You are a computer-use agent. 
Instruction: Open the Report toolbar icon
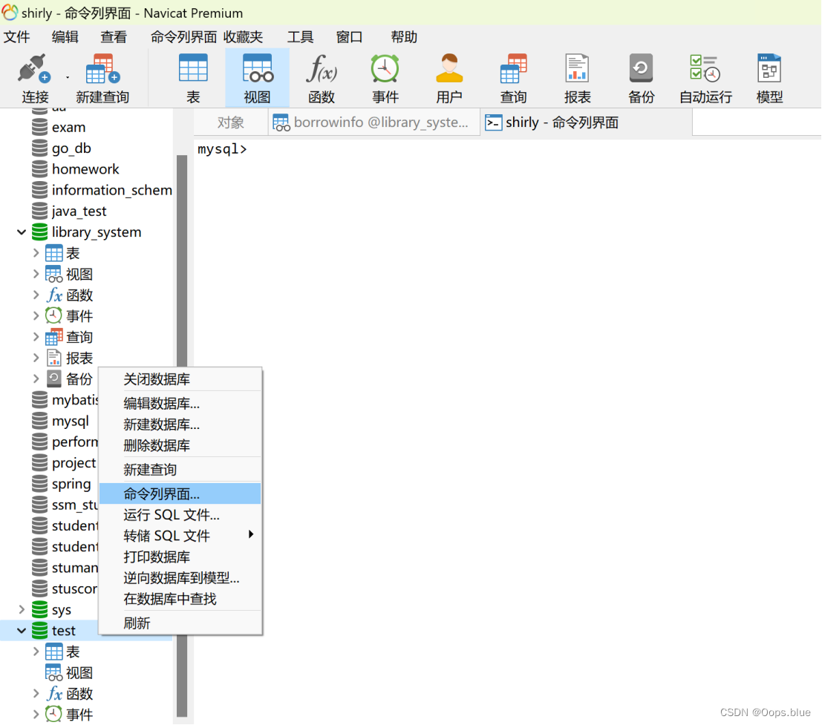point(577,68)
